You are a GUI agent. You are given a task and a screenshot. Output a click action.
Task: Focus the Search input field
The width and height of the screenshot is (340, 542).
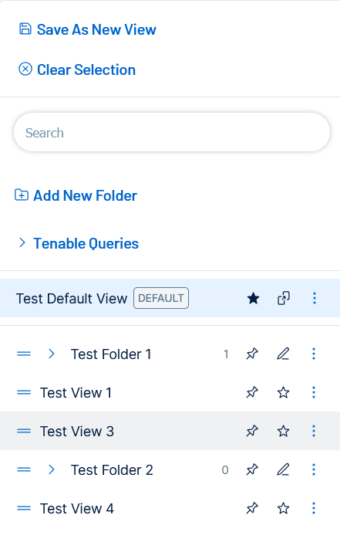point(172,132)
